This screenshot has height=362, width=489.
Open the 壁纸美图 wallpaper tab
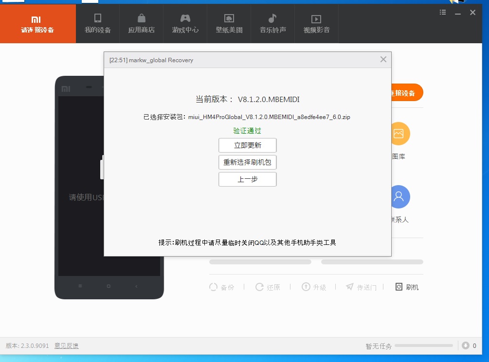[x=229, y=24]
